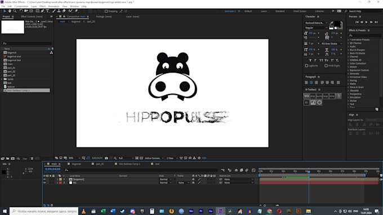Switch to the Effect Controls tab
The image size is (383, 215).
32,16
